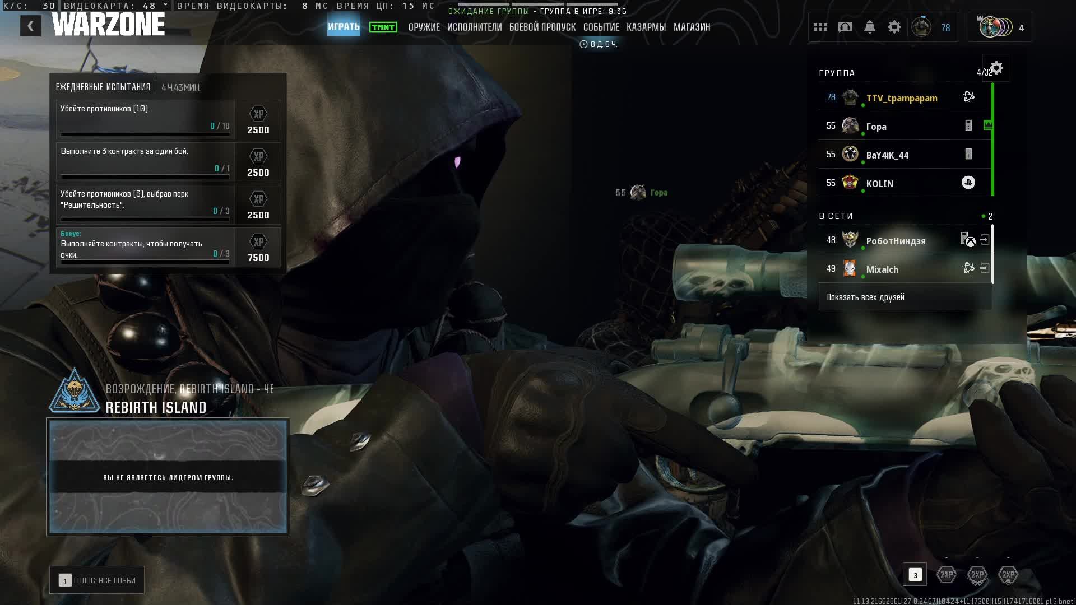The width and height of the screenshot is (1076, 605).
Task: Open the notifications bell icon
Action: [870, 27]
